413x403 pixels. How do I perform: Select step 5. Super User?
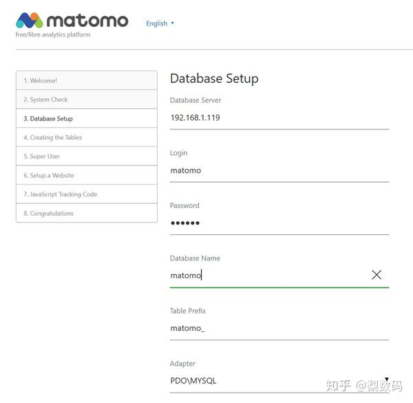(x=87, y=156)
